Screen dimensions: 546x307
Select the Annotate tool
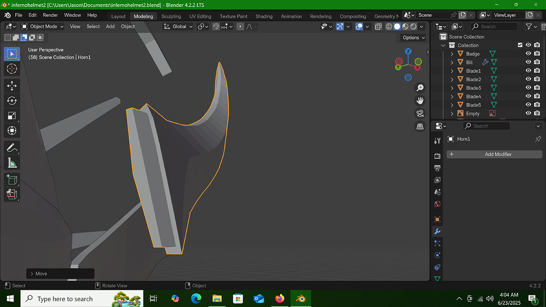12,148
